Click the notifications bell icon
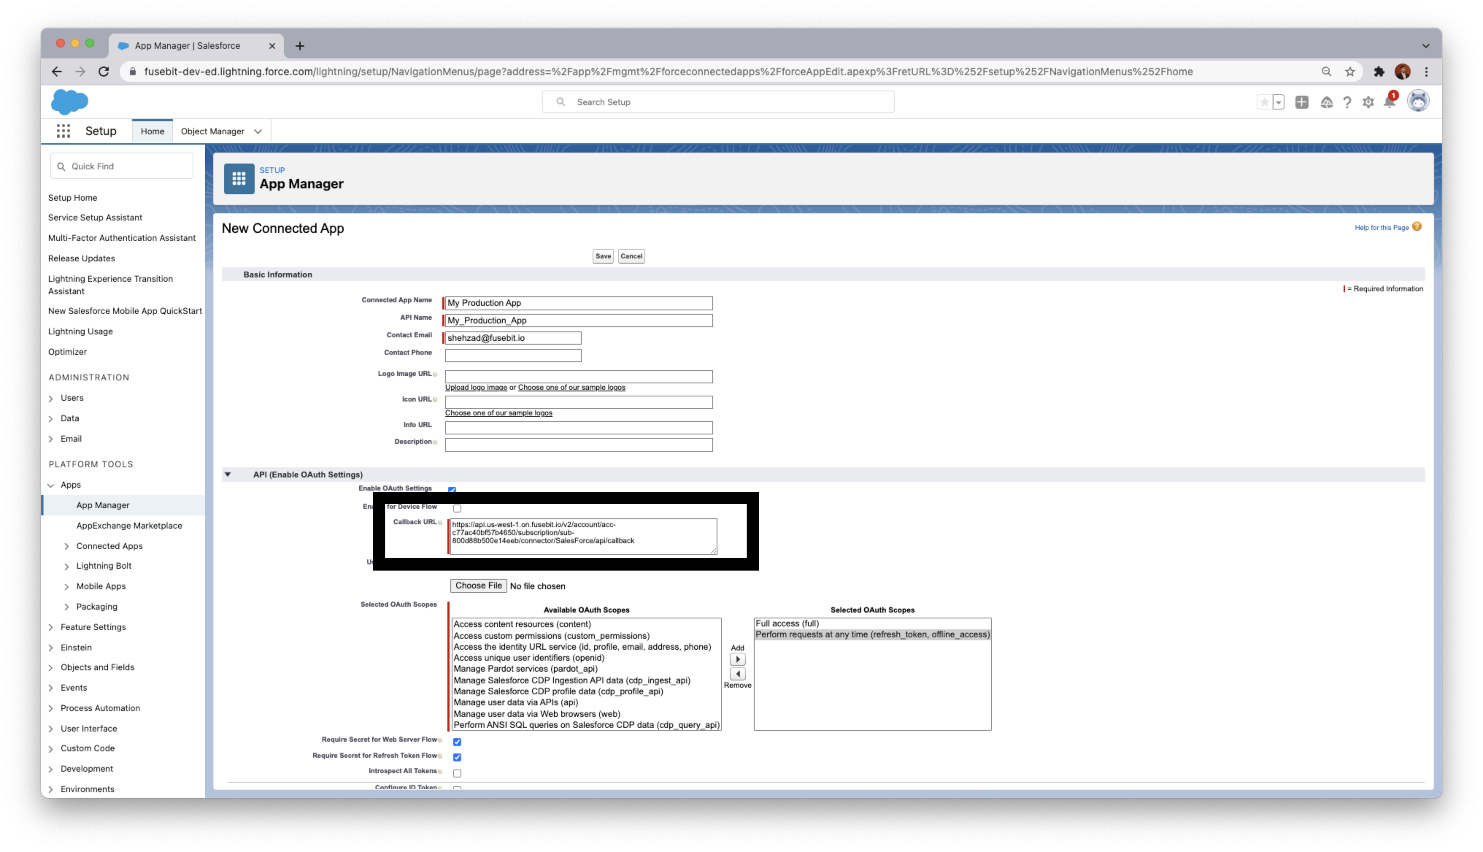The height and width of the screenshot is (852, 1483). pos(1390,103)
